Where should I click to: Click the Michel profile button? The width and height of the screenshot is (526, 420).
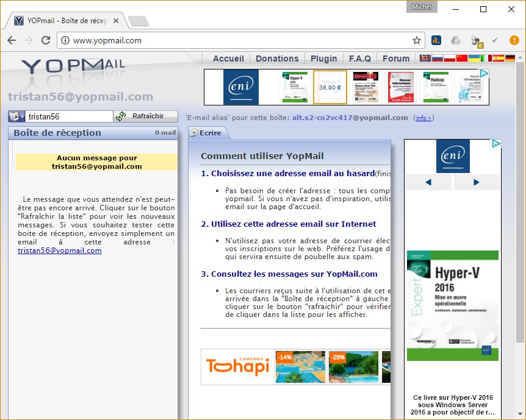click(x=422, y=7)
